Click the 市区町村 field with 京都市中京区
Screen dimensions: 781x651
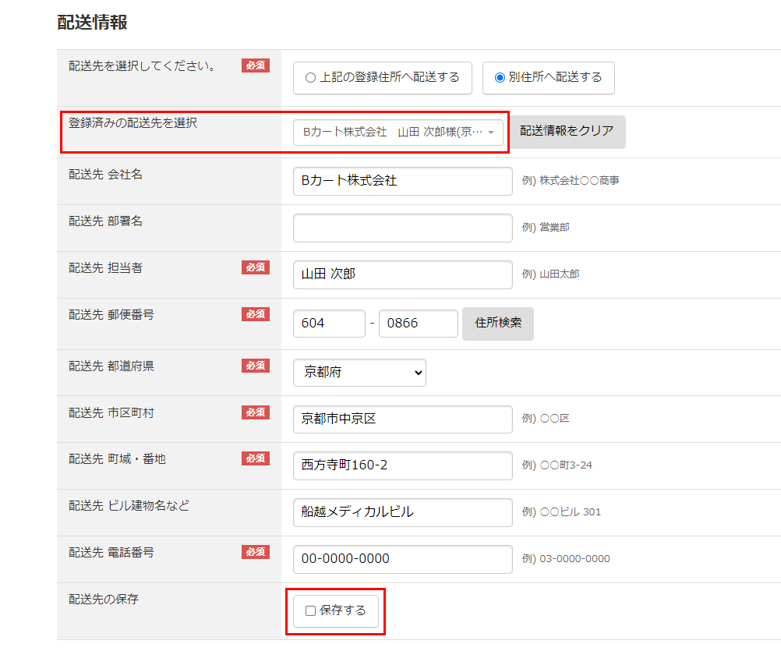click(x=402, y=419)
